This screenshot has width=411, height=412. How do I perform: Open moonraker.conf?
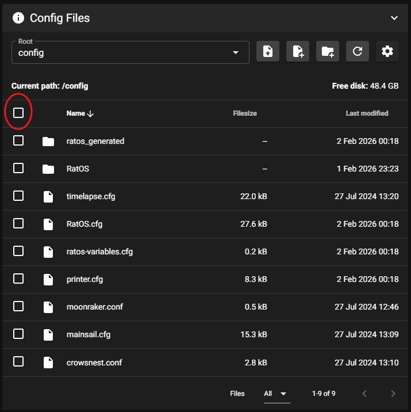pos(95,307)
